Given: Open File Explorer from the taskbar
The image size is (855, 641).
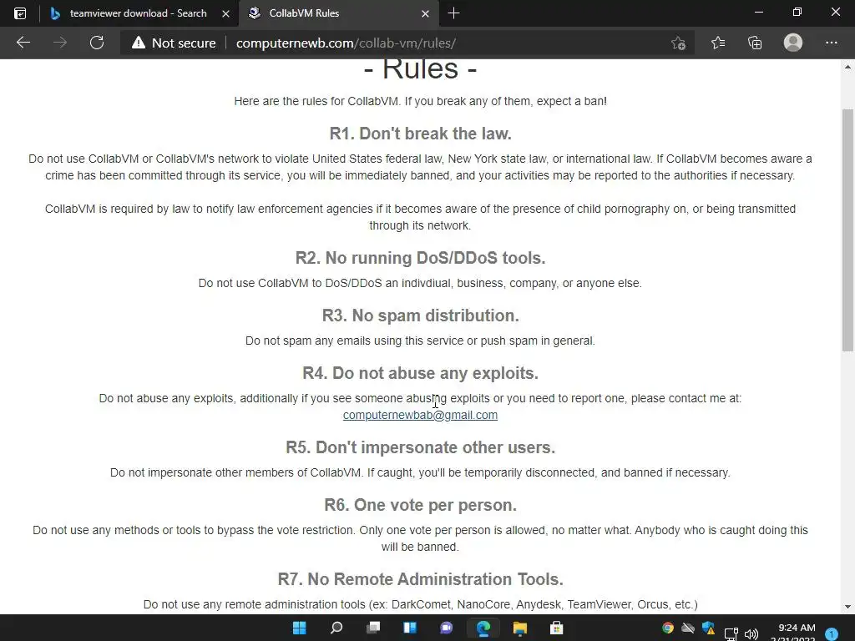Looking at the screenshot, I should click(519, 628).
